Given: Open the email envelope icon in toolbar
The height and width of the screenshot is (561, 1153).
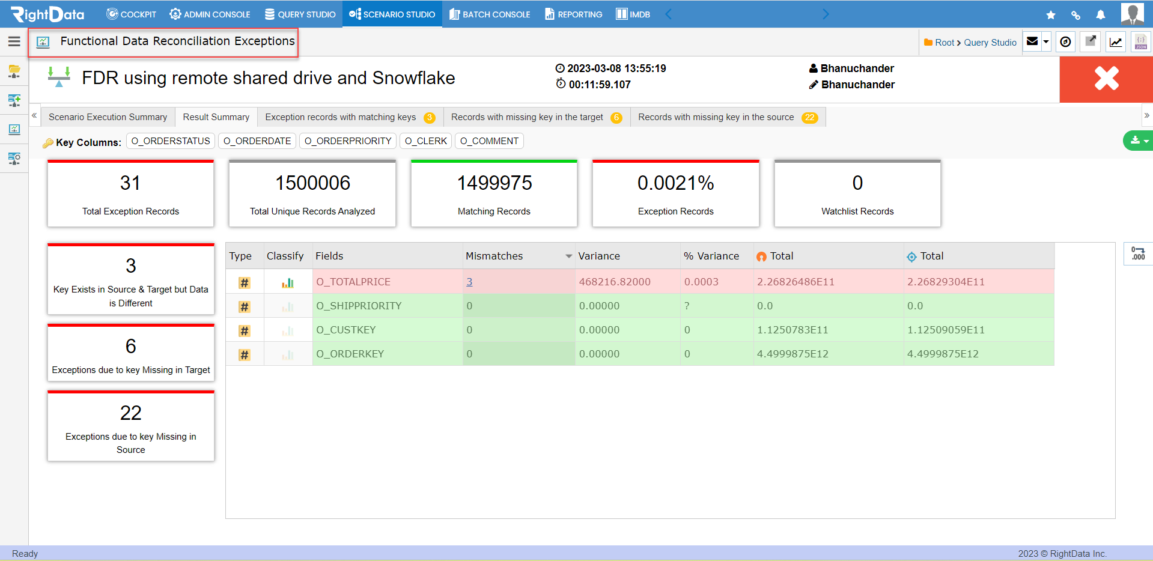Looking at the screenshot, I should click(1032, 41).
